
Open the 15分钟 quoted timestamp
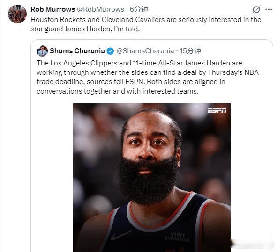(190, 51)
